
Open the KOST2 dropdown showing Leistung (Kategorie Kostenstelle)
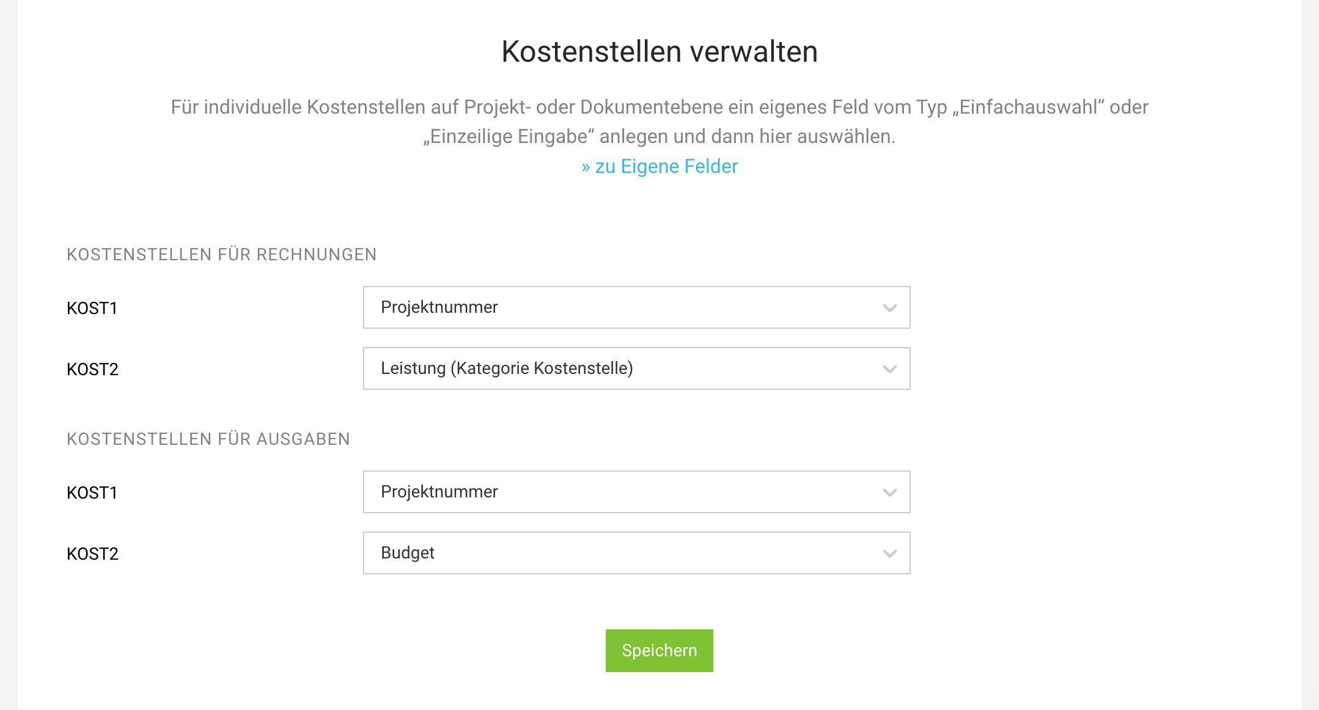tap(637, 368)
